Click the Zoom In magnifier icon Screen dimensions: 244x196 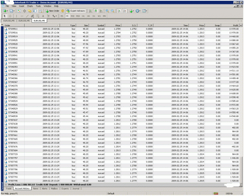pos(107,11)
